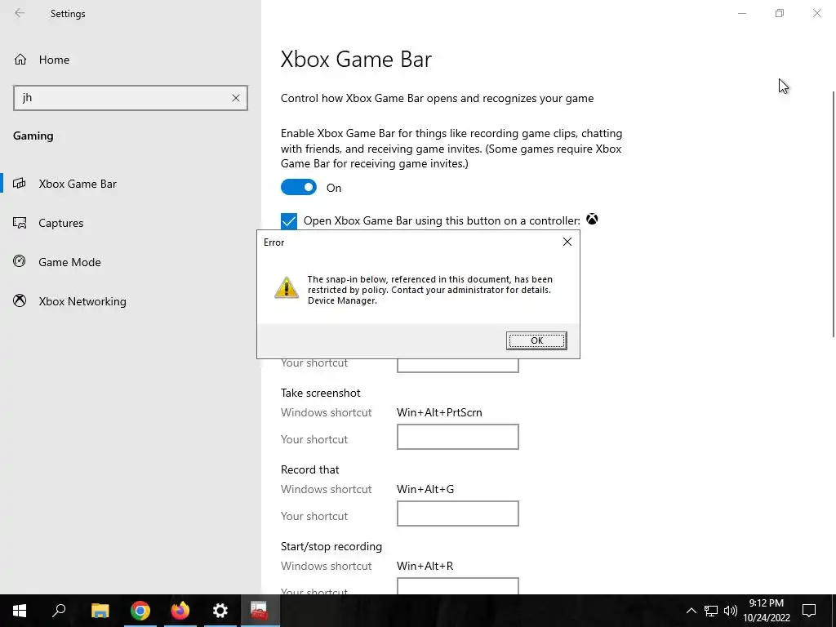This screenshot has height=627, width=836.
Task: Launch Google Chrome from taskbar
Action: tap(140, 611)
